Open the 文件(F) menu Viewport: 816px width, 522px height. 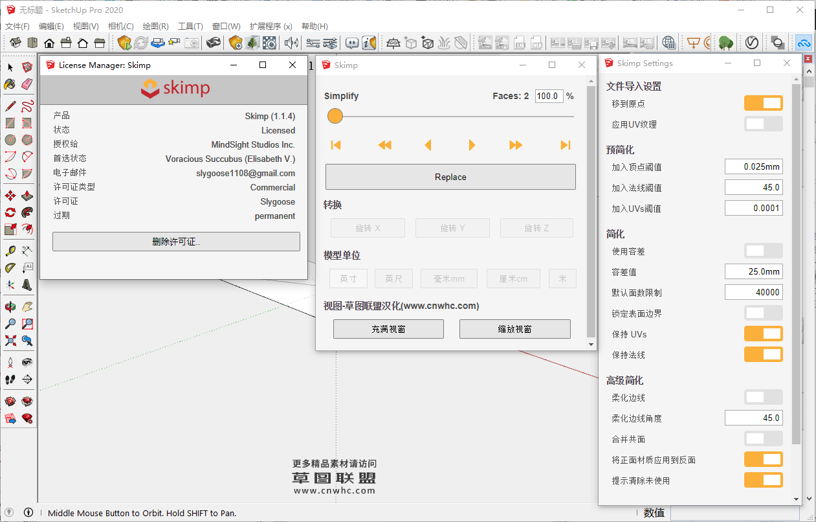17,27
